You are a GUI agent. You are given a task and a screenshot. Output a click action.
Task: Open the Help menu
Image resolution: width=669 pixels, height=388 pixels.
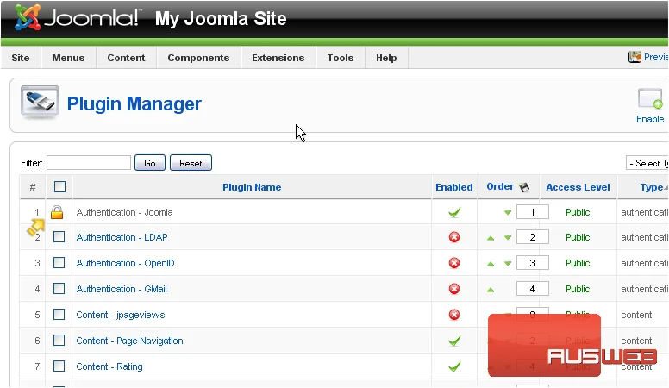pyautogui.click(x=386, y=58)
